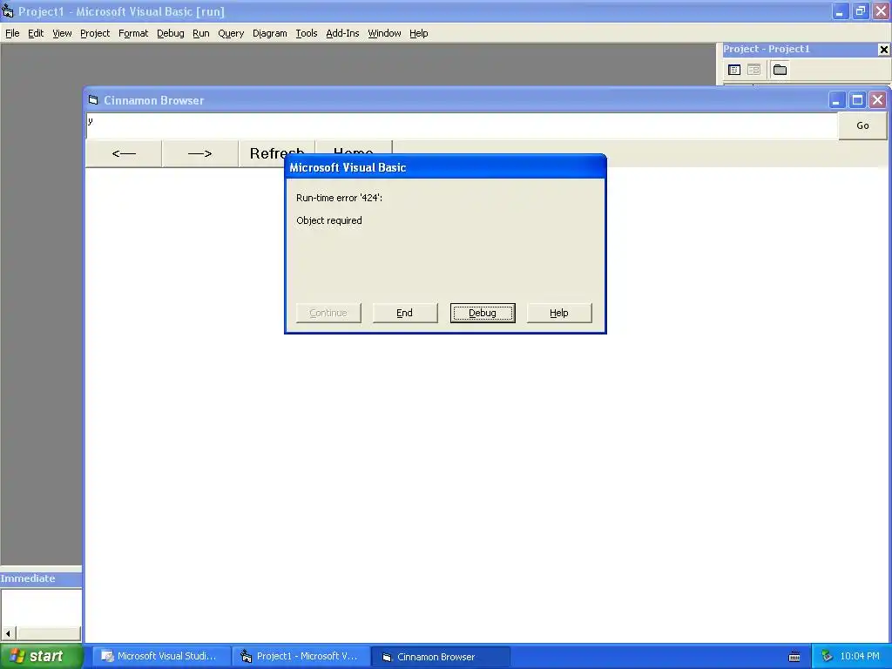
Task: Click the back arrow button in browser
Action: (124, 153)
